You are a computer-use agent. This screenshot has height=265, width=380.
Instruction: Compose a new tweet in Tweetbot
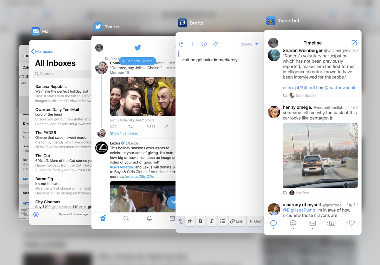click(354, 43)
